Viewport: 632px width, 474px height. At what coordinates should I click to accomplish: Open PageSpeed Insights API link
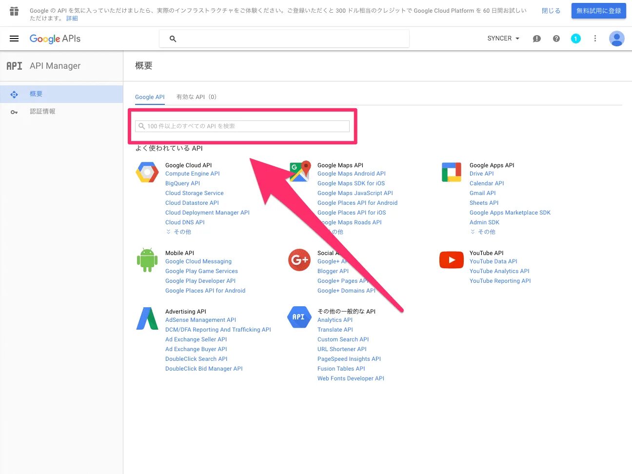click(349, 359)
